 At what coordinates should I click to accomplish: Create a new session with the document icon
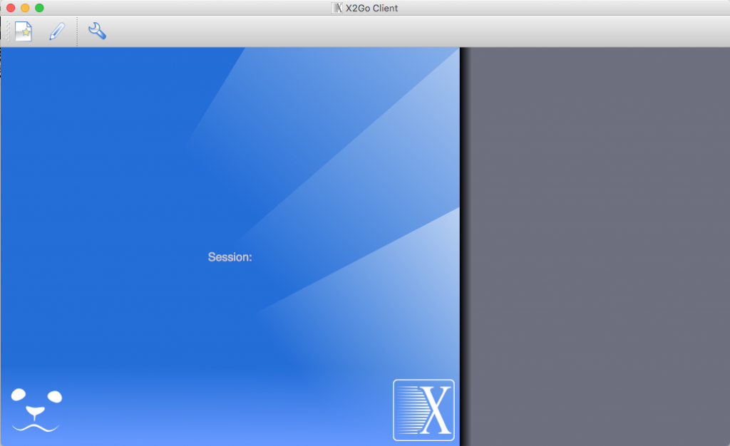[24, 31]
